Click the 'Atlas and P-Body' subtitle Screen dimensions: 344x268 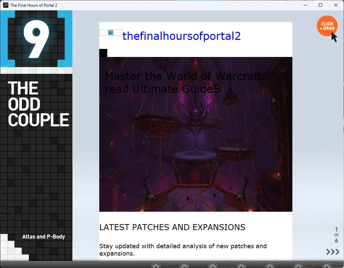[x=44, y=237]
